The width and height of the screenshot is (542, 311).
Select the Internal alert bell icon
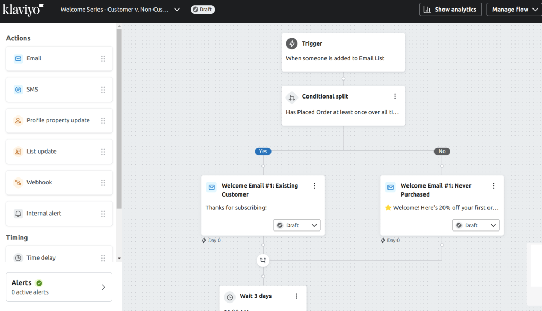[18, 214]
